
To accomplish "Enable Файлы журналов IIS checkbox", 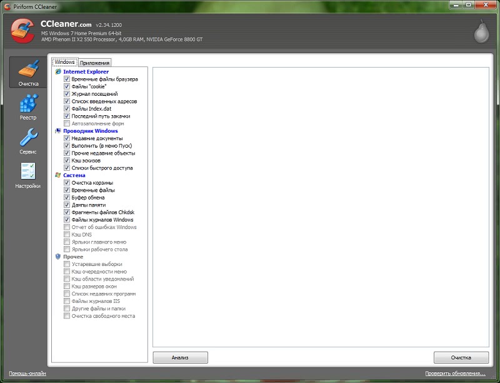I will [x=67, y=301].
